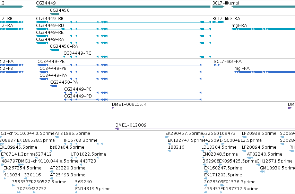Click the CG34449-RE transcript label
This screenshot has height=194, width=295.
click(x=50, y=33)
